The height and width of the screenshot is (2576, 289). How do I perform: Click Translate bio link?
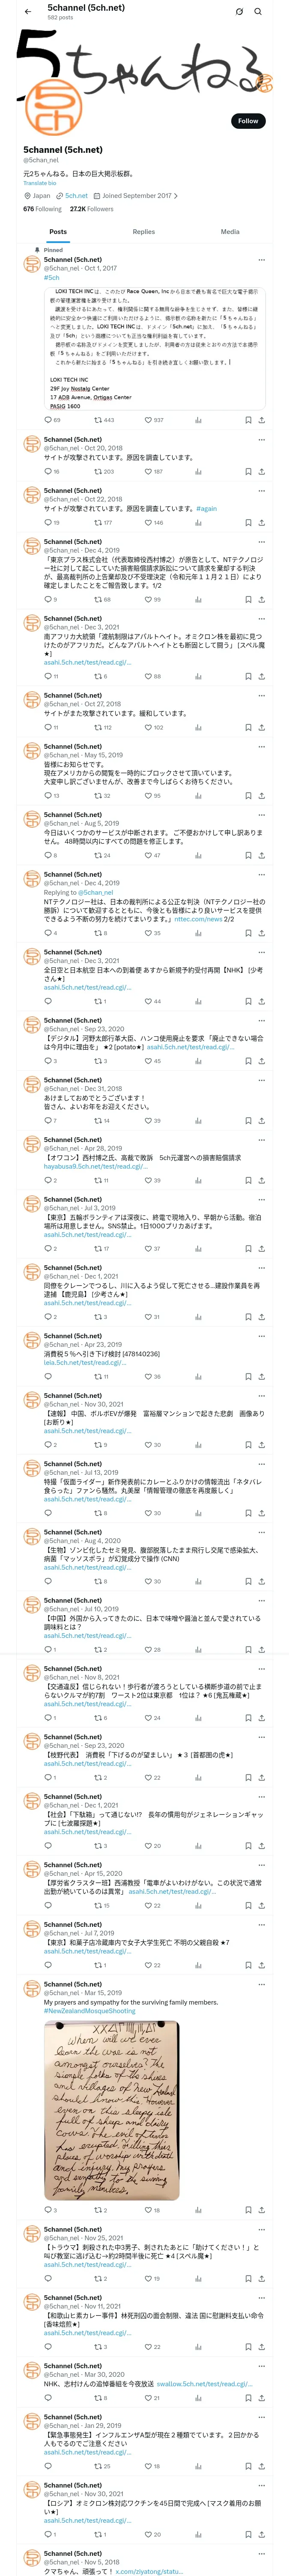point(40,183)
